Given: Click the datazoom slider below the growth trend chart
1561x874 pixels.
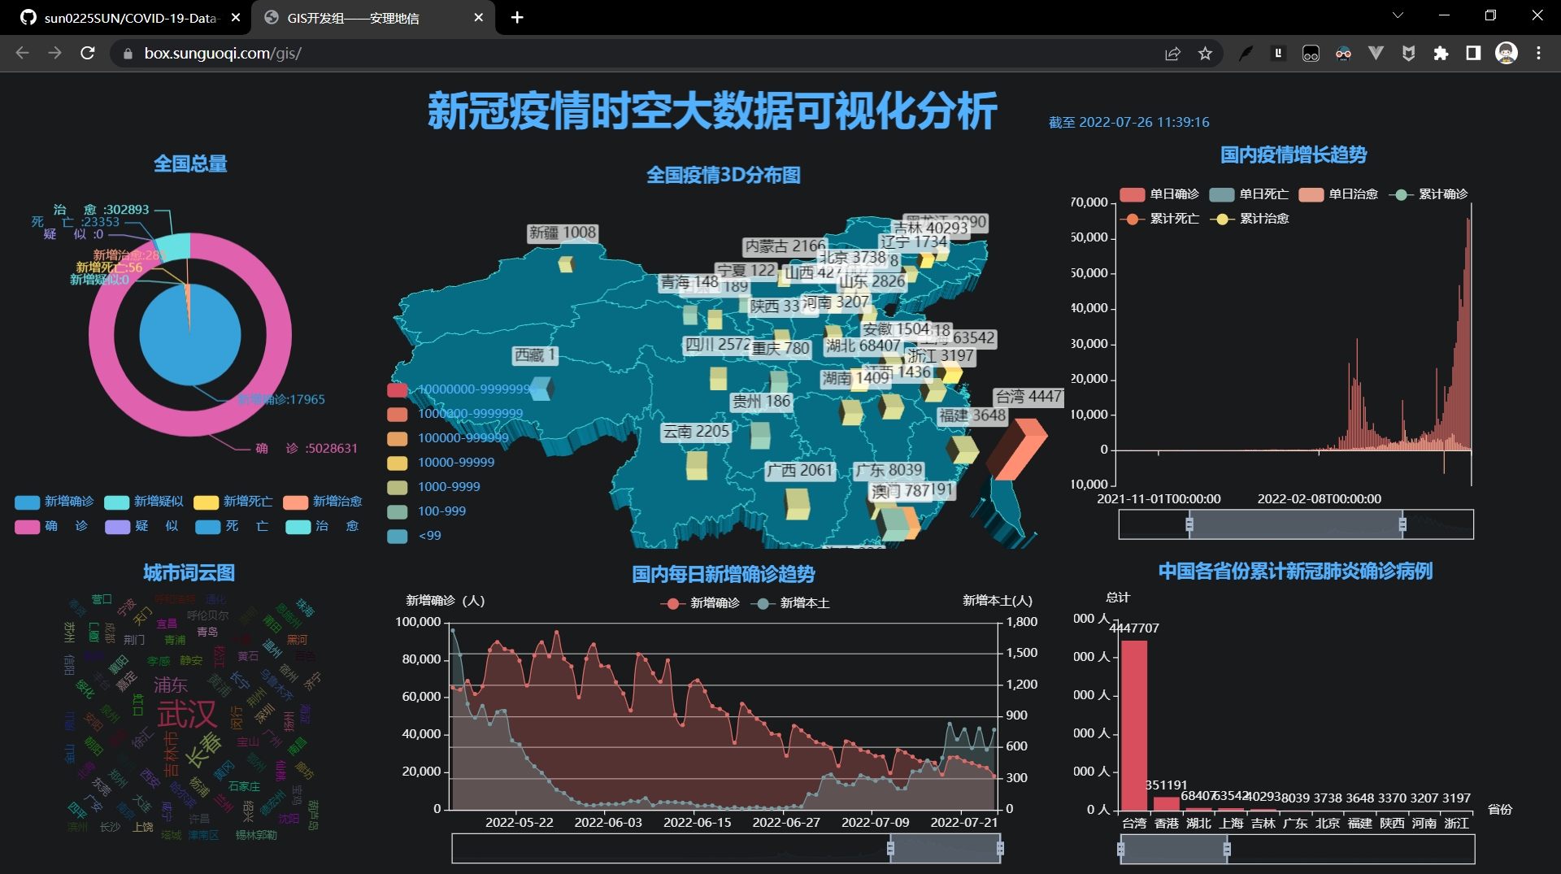Looking at the screenshot, I should (1296, 524).
